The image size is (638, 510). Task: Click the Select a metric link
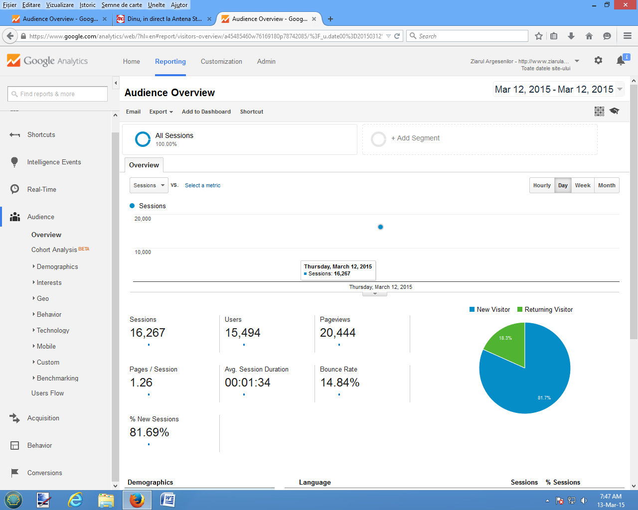pyautogui.click(x=202, y=185)
